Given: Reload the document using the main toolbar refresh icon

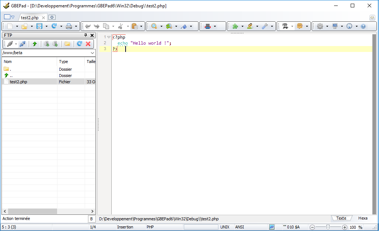Looking at the screenshot, I should [x=54, y=26].
